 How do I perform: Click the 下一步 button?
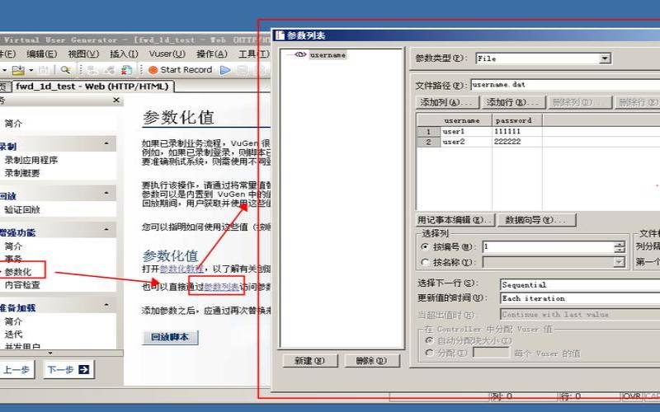tap(68, 369)
